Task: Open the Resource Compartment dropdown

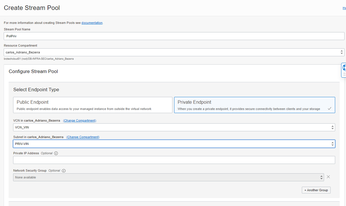Action: (x=174, y=52)
